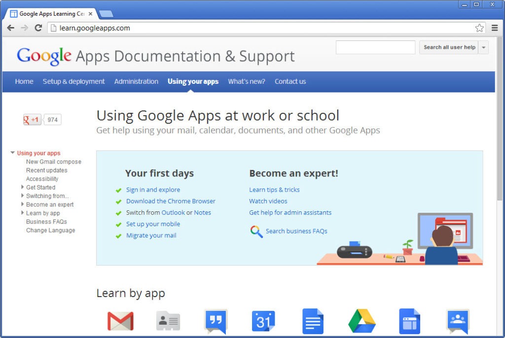The image size is (505, 338).
Task: Open the Calendar 31 icon
Action: pyautogui.click(x=263, y=321)
